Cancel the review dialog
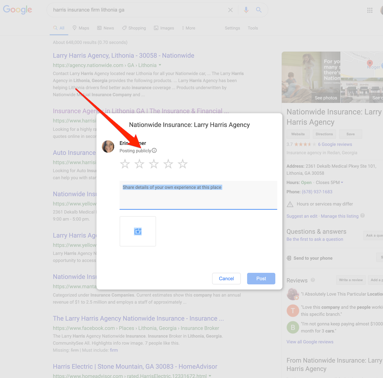383x378 pixels. [x=226, y=278]
